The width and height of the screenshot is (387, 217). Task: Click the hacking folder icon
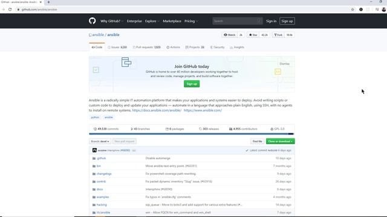pos(94,205)
